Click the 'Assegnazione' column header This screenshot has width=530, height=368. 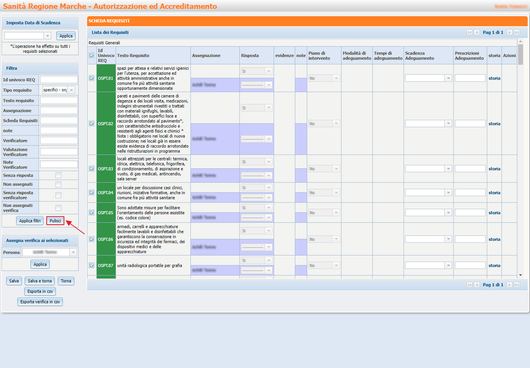tap(206, 56)
